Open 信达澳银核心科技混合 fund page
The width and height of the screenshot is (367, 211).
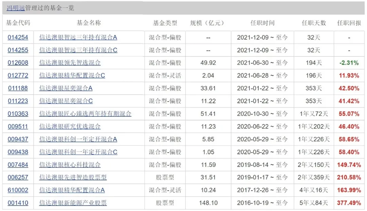[x=70, y=165]
